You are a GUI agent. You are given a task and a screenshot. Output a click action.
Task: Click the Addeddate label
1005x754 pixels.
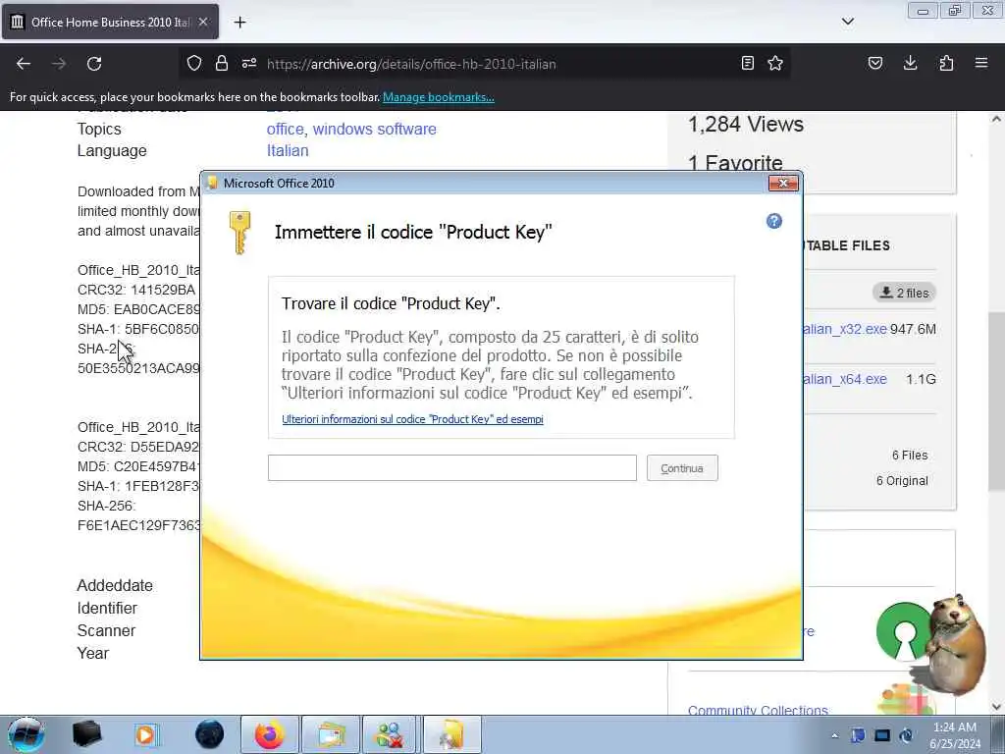click(x=115, y=585)
